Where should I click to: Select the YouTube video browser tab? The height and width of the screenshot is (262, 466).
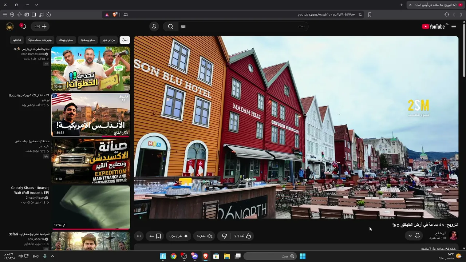coord(435,5)
